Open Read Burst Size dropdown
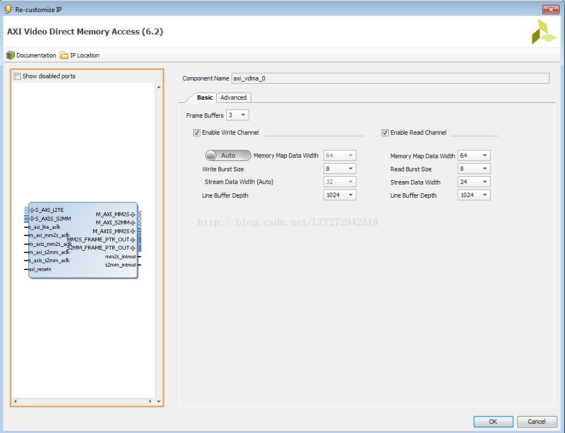 (474, 169)
